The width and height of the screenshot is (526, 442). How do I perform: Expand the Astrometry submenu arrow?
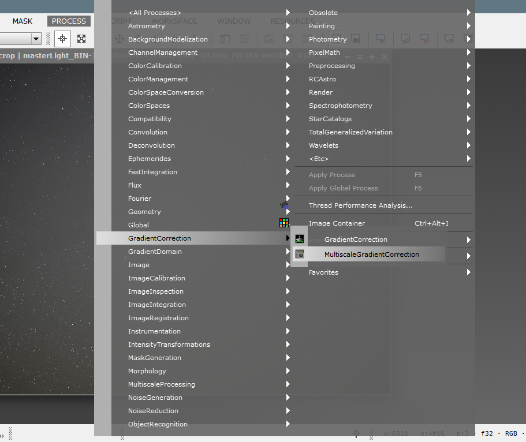tap(288, 26)
